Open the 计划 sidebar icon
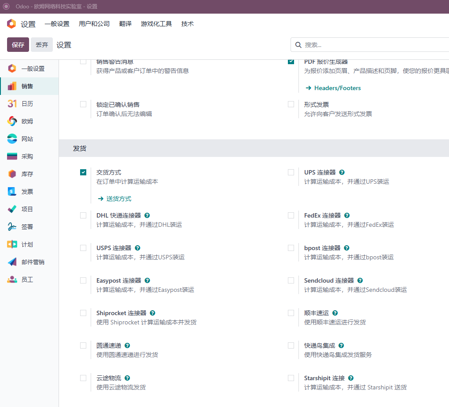 12,244
